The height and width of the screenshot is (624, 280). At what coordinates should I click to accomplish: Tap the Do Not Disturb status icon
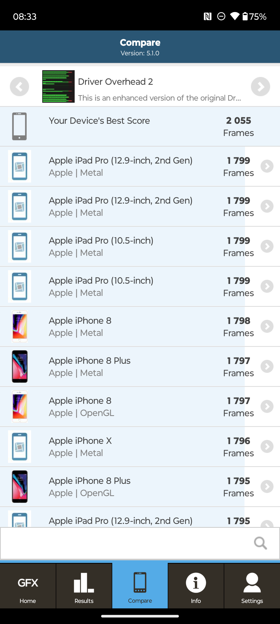click(x=221, y=17)
